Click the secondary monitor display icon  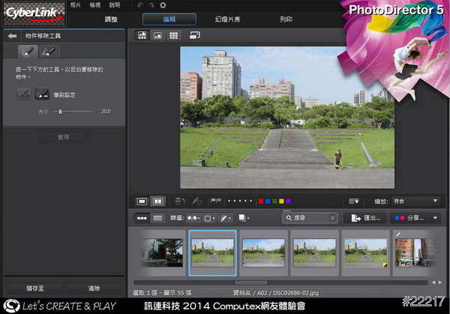[x=194, y=35]
